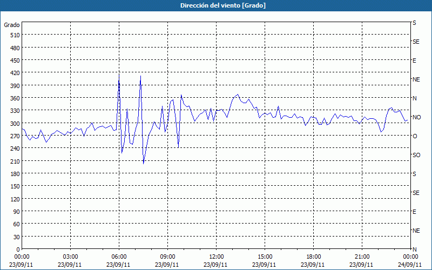Screen dimensions: 432x270
Task: Select the O compass label level with 270
Action: tap(415, 136)
